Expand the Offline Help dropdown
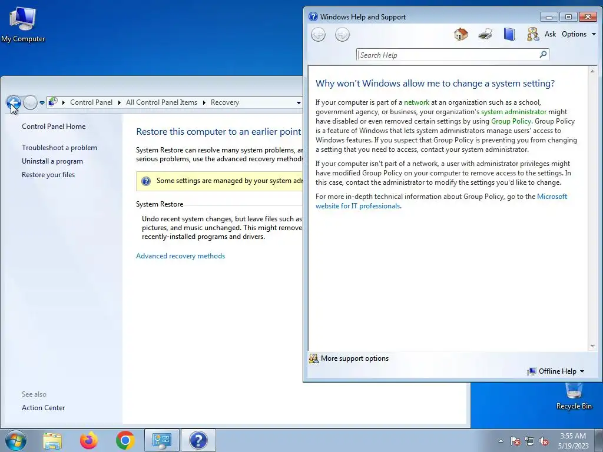Viewport: 603px width, 452px height. point(556,371)
